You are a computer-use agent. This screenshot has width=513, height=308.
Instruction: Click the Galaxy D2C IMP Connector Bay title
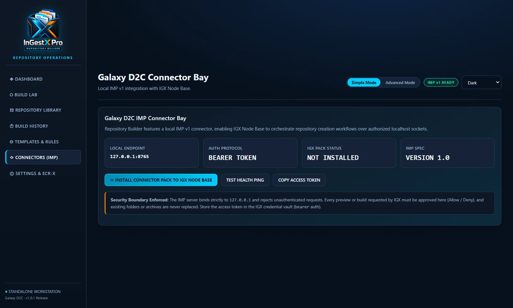145,118
